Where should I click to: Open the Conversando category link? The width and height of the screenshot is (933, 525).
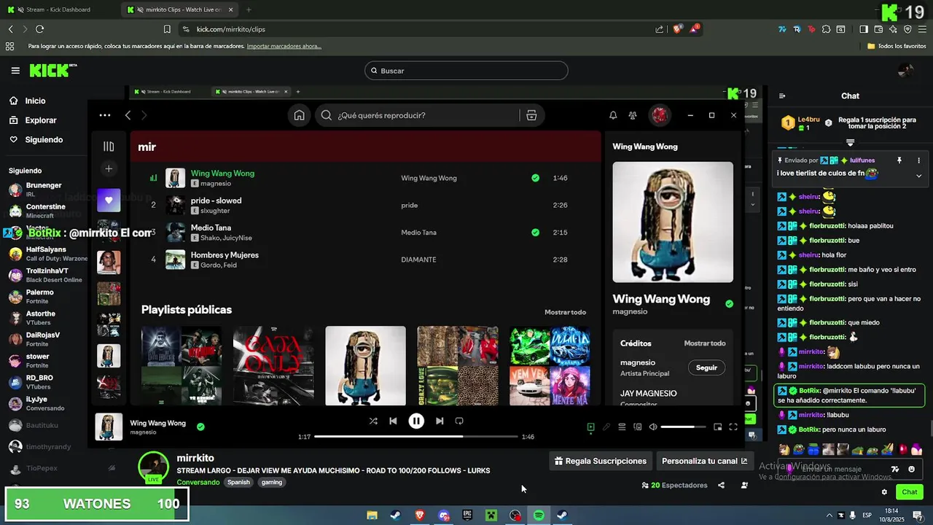coord(198,483)
